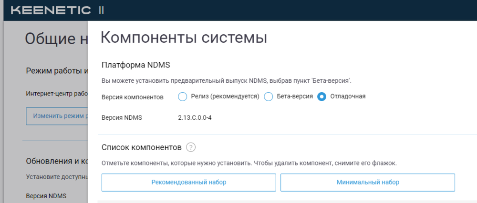The image size is (477, 203).
Task: Click the KEENETIC logo in header
Action: 51,10
